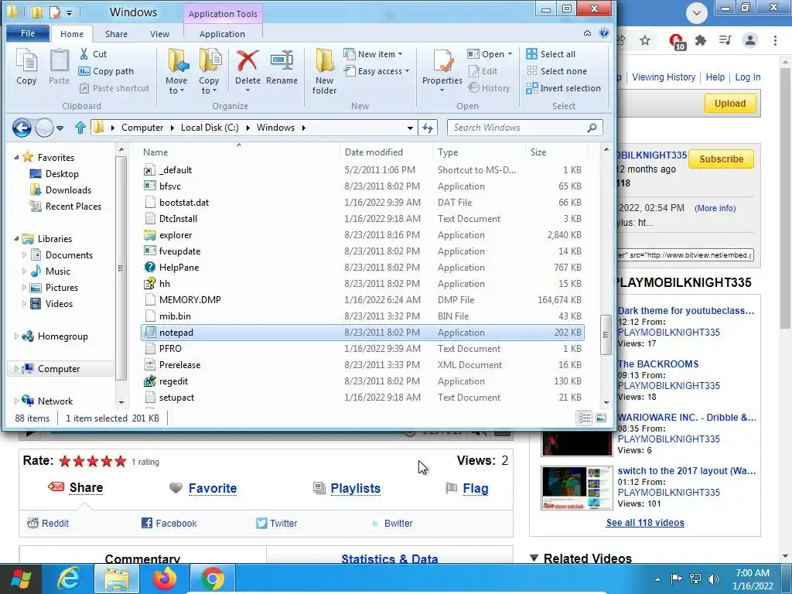Click the Log In link

click(x=748, y=77)
